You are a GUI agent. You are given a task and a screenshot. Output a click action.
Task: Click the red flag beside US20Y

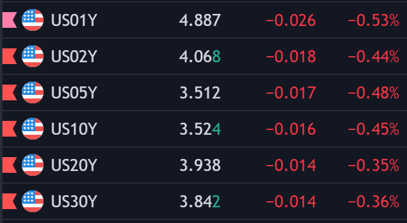(x=10, y=165)
